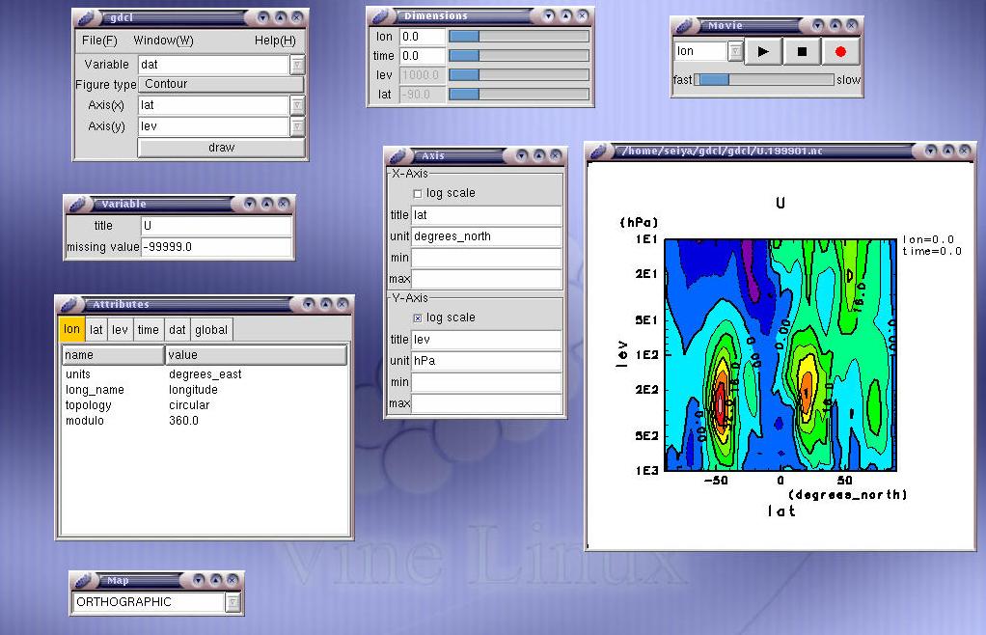
Task: Open the Window(W) menu
Action: (163, 41)
